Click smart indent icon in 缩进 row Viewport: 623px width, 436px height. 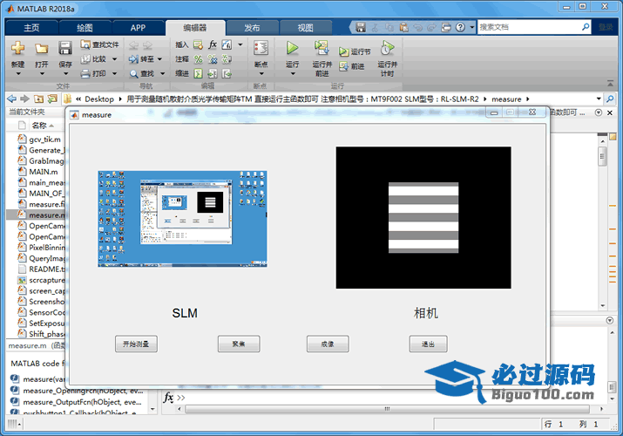(198, 73)
